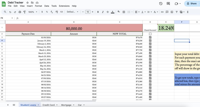Open the zoom 100% dropdown
This screenshot has width=200, height=107.
(x=33, y=12)
